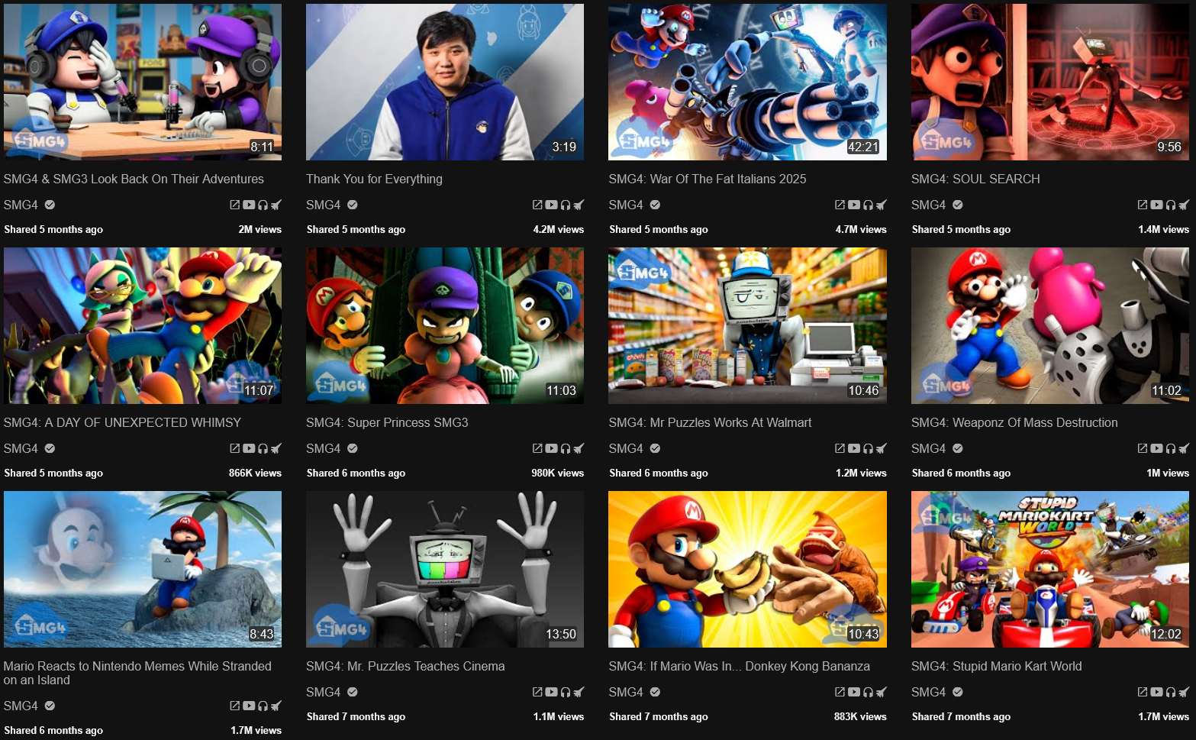The height and width of the screenshot is (740, 1196).
Task: Click external-link icon under 'SMG4: SOUL SEARCH'
Action: [x=1143, y=205]
